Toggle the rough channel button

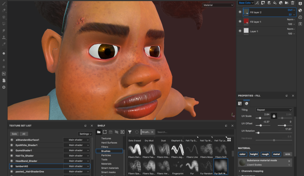[x=265, y=154]
